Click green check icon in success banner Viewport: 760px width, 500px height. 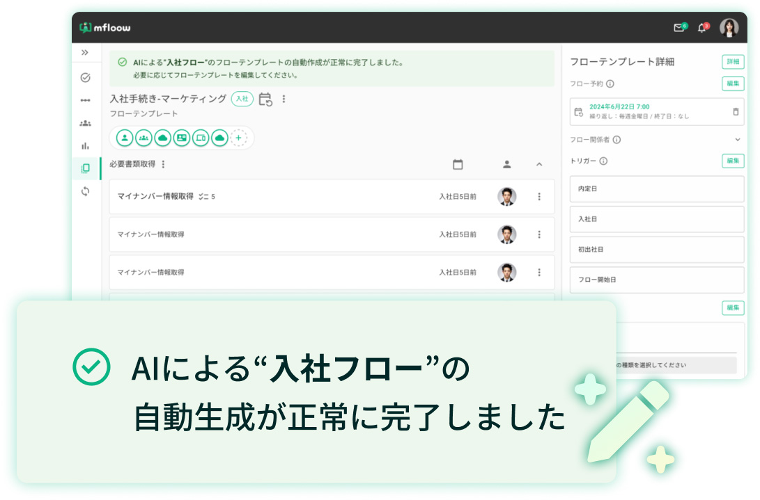(x=122, y=62)
